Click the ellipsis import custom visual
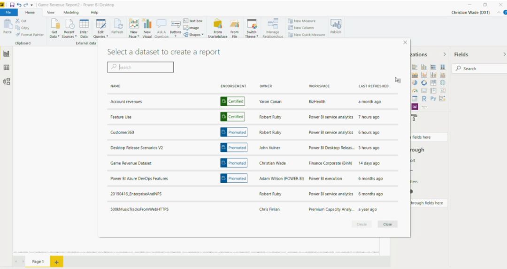The height and width of the screenshot is (269, 507). tap(424, 106)
